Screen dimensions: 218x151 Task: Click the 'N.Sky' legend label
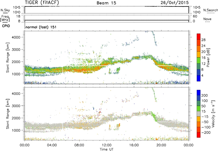(x=5, y=10)
